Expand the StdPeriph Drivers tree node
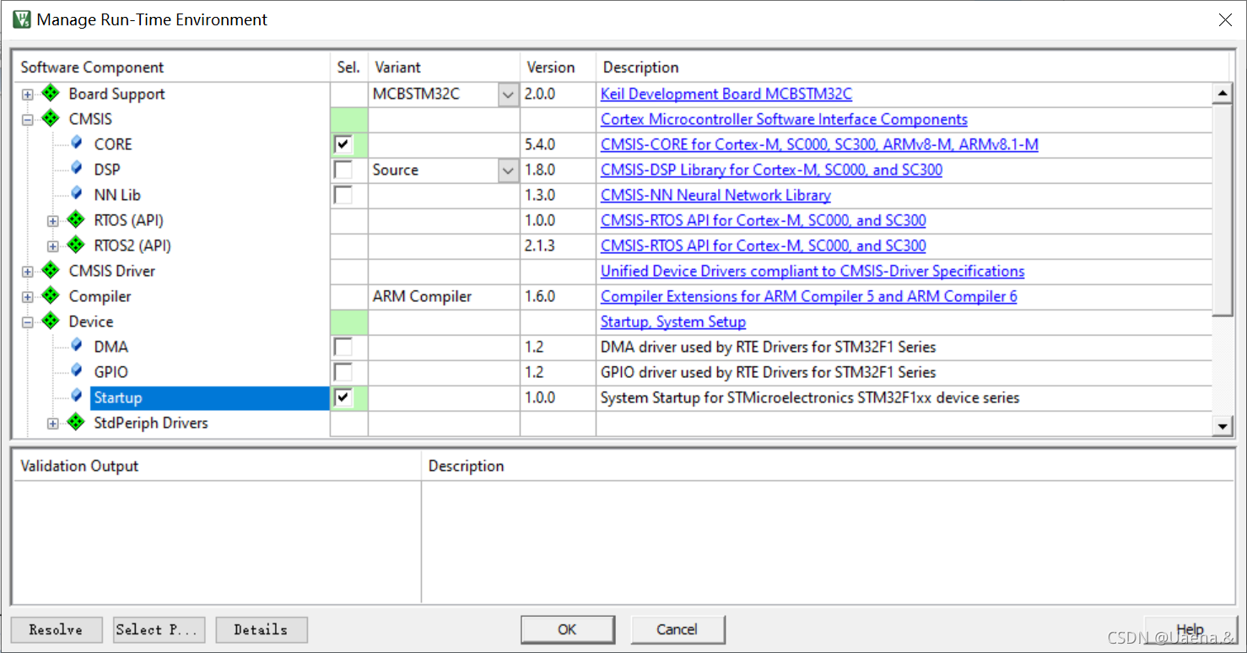Image resolution: width=1247 pixels, height=653 pixels. (53, 424)
